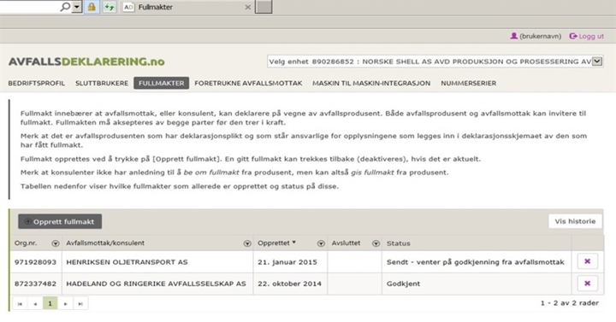The image size is (616, 322).
Task: Open the Opprettet column filter arrow
Action: click(321, 243)
